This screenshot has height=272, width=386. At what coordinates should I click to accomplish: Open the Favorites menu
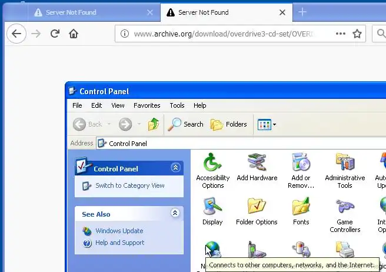147,105
